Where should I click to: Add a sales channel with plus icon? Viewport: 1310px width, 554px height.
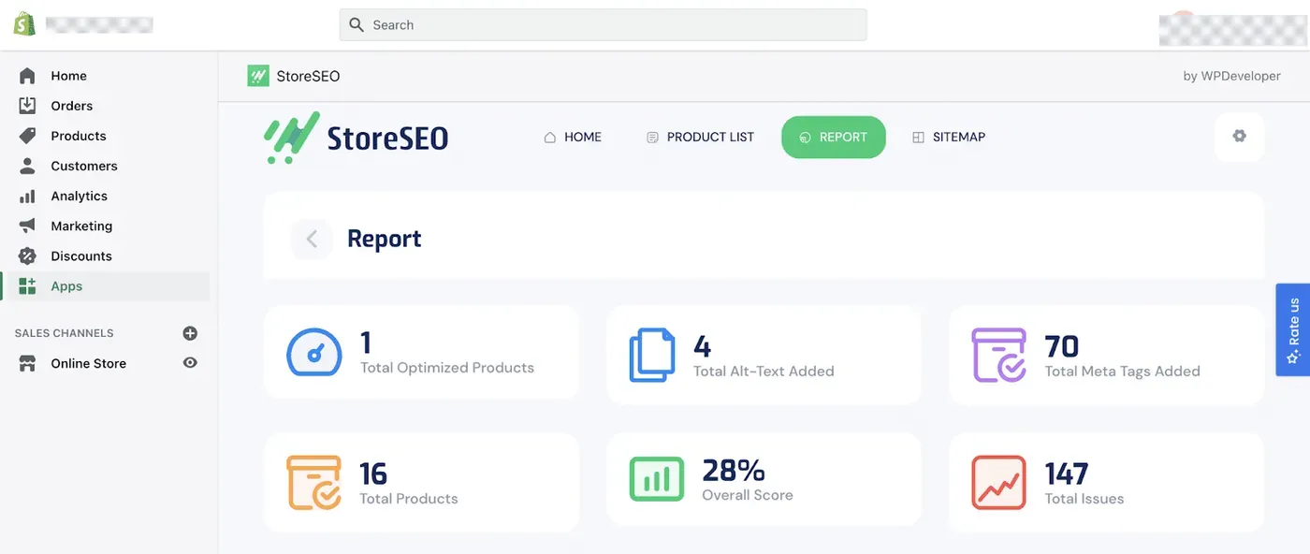190,333
